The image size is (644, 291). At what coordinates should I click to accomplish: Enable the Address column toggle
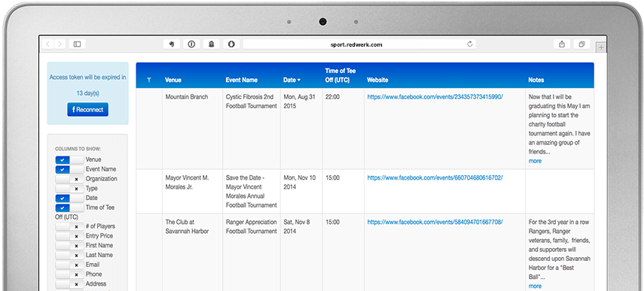tap(69, 283)
